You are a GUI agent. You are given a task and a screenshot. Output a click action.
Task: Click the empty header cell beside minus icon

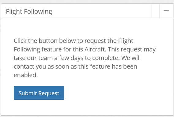pos(156,11)
